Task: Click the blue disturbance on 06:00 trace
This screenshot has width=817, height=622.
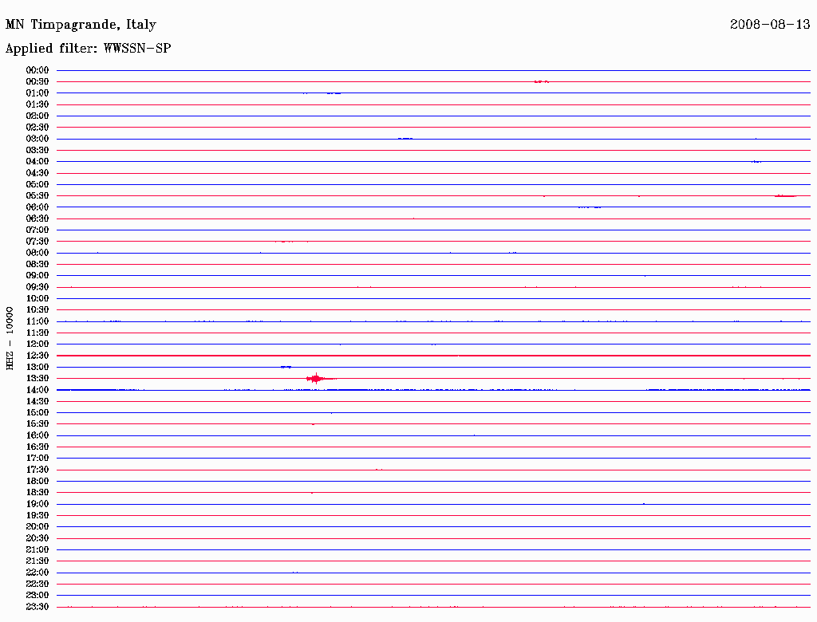Action: [590, 207]
